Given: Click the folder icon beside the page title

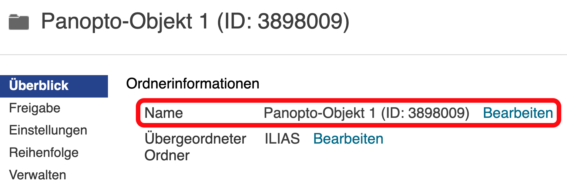Looking at the screenshot, I should coord(19,22).
